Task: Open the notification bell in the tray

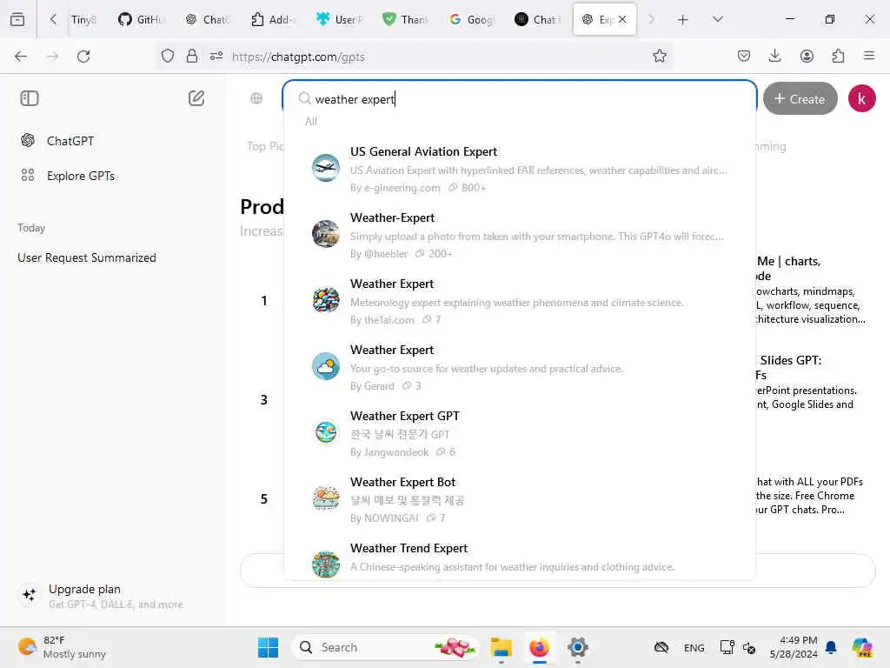Action: pos(831,647)
